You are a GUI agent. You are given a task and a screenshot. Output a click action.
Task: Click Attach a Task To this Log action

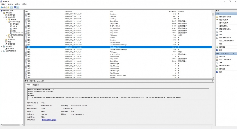point(227,41)
